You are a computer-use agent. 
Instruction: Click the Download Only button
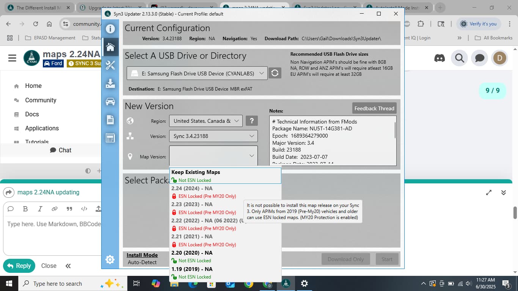(x=345, y=259)
